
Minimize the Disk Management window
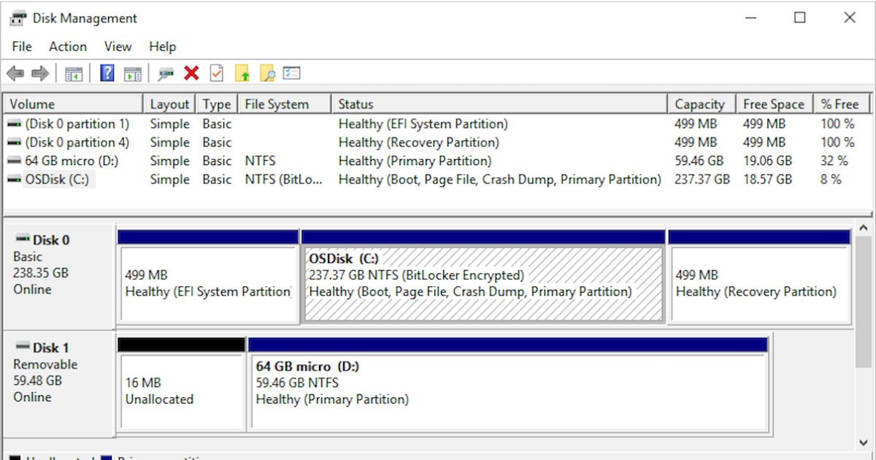(750, 18)
